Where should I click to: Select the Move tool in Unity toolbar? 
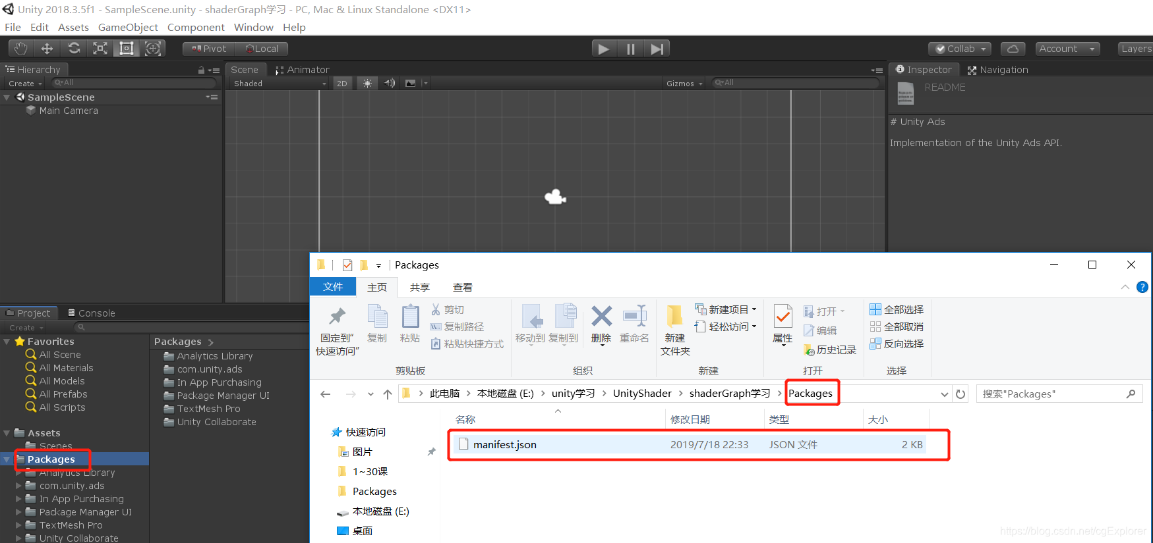tap(47, 49)
